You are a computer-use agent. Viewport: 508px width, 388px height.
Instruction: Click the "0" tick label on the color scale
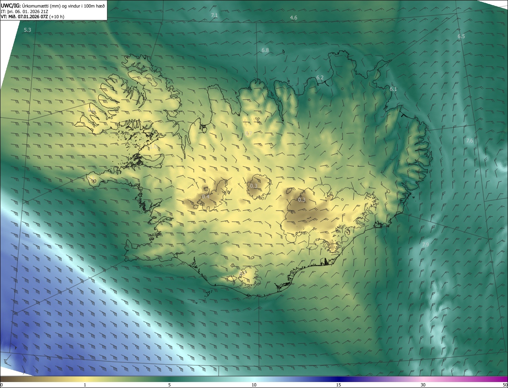coord(2,385)
